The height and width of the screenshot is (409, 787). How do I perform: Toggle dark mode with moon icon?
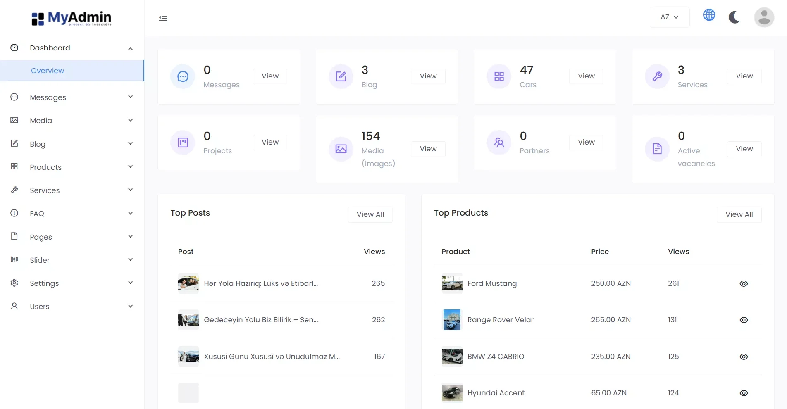point(734,17)
